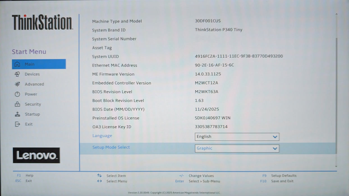The width and height of the screenshot is (349, 196).
Task: Click the Exit door-arrow icon
Action: (x=17, y=124)
